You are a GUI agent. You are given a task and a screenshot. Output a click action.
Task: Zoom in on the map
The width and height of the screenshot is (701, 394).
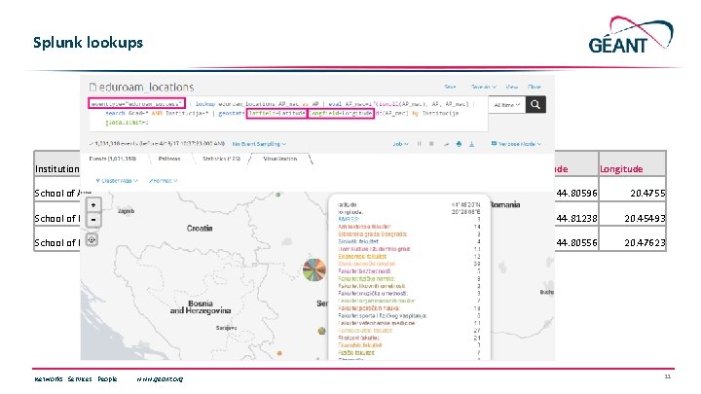coord(93,205)
